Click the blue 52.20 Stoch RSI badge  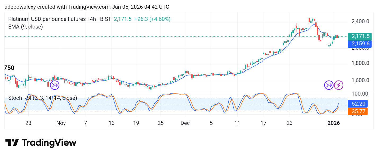(x=358, y=103)
